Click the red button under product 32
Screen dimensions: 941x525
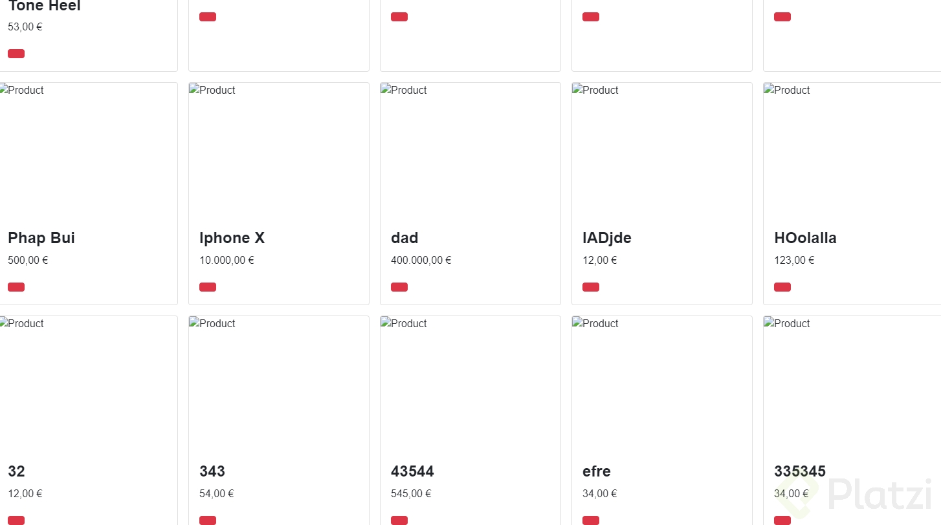(x=16, y=520)
